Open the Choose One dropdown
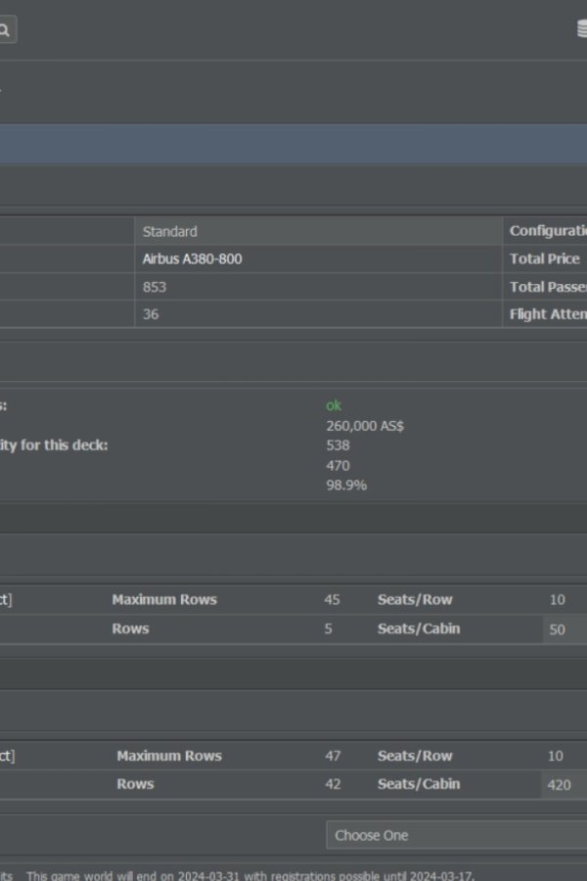Viewport: 587px width, 881px height. pyautogui.click(x=456, y=836)
